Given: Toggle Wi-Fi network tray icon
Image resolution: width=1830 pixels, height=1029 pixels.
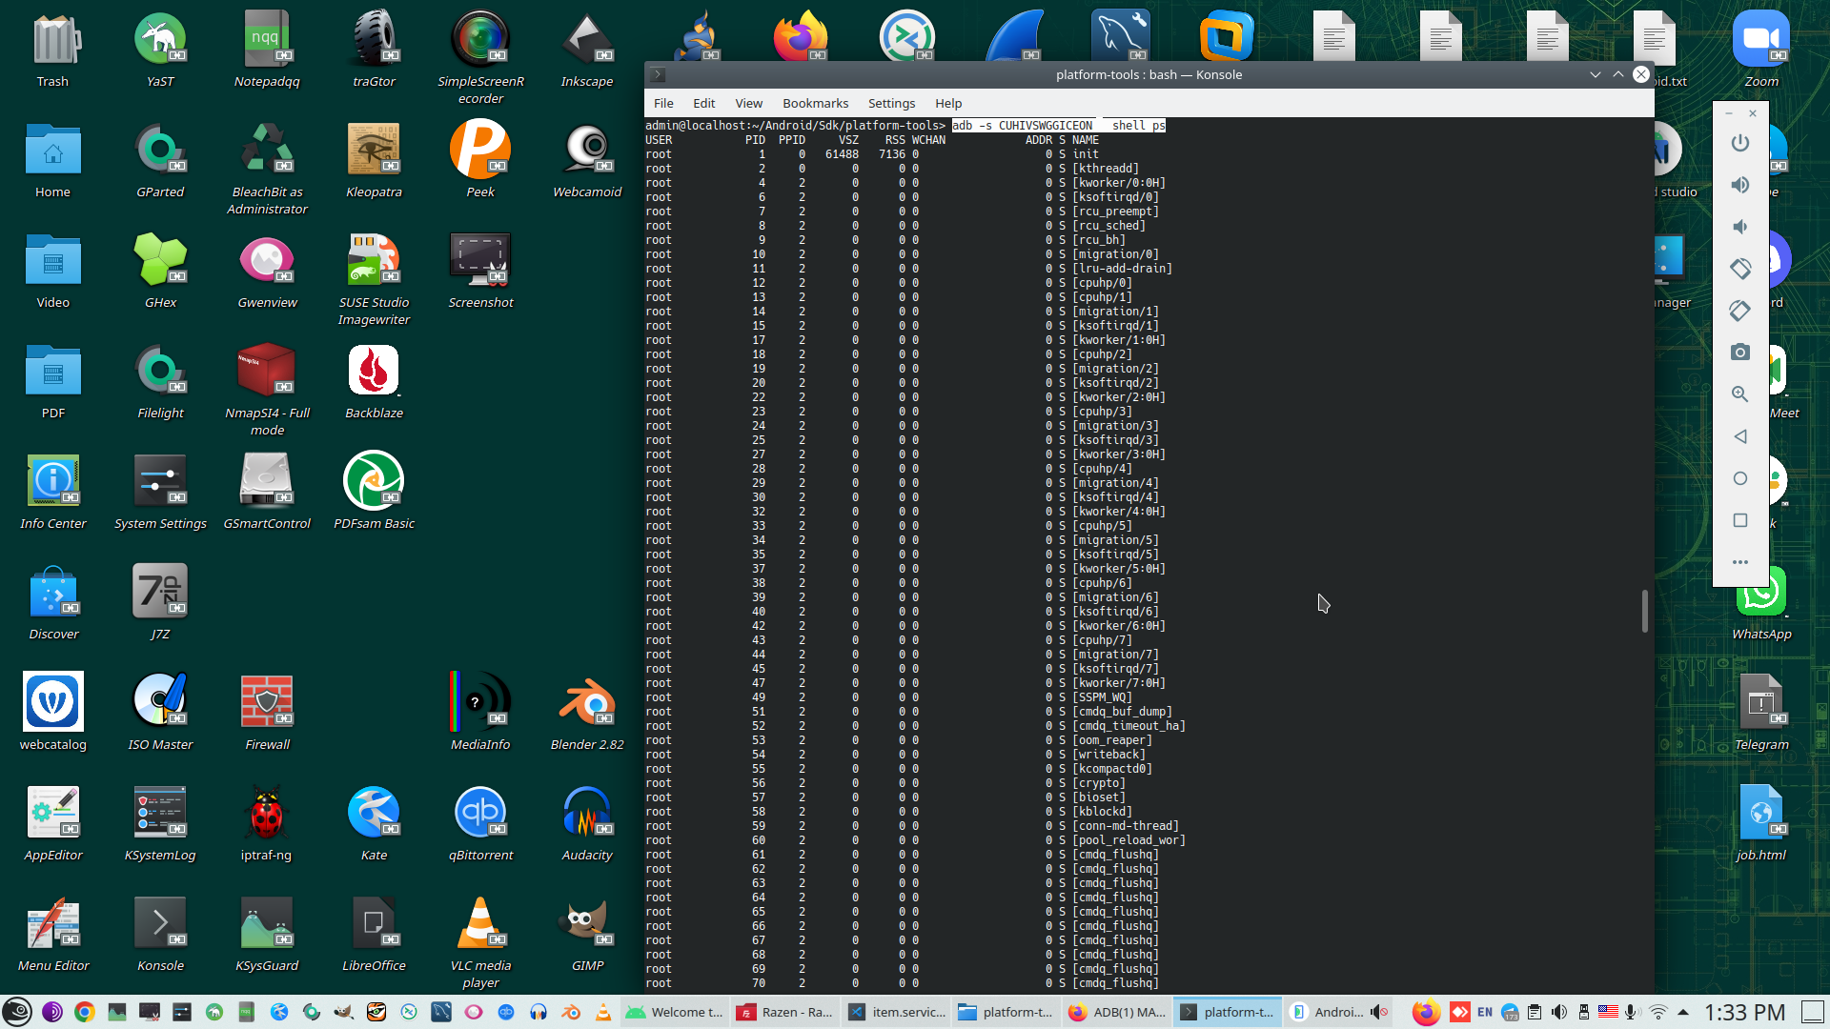Looking at the screenshot, I should (1658, 1012).
